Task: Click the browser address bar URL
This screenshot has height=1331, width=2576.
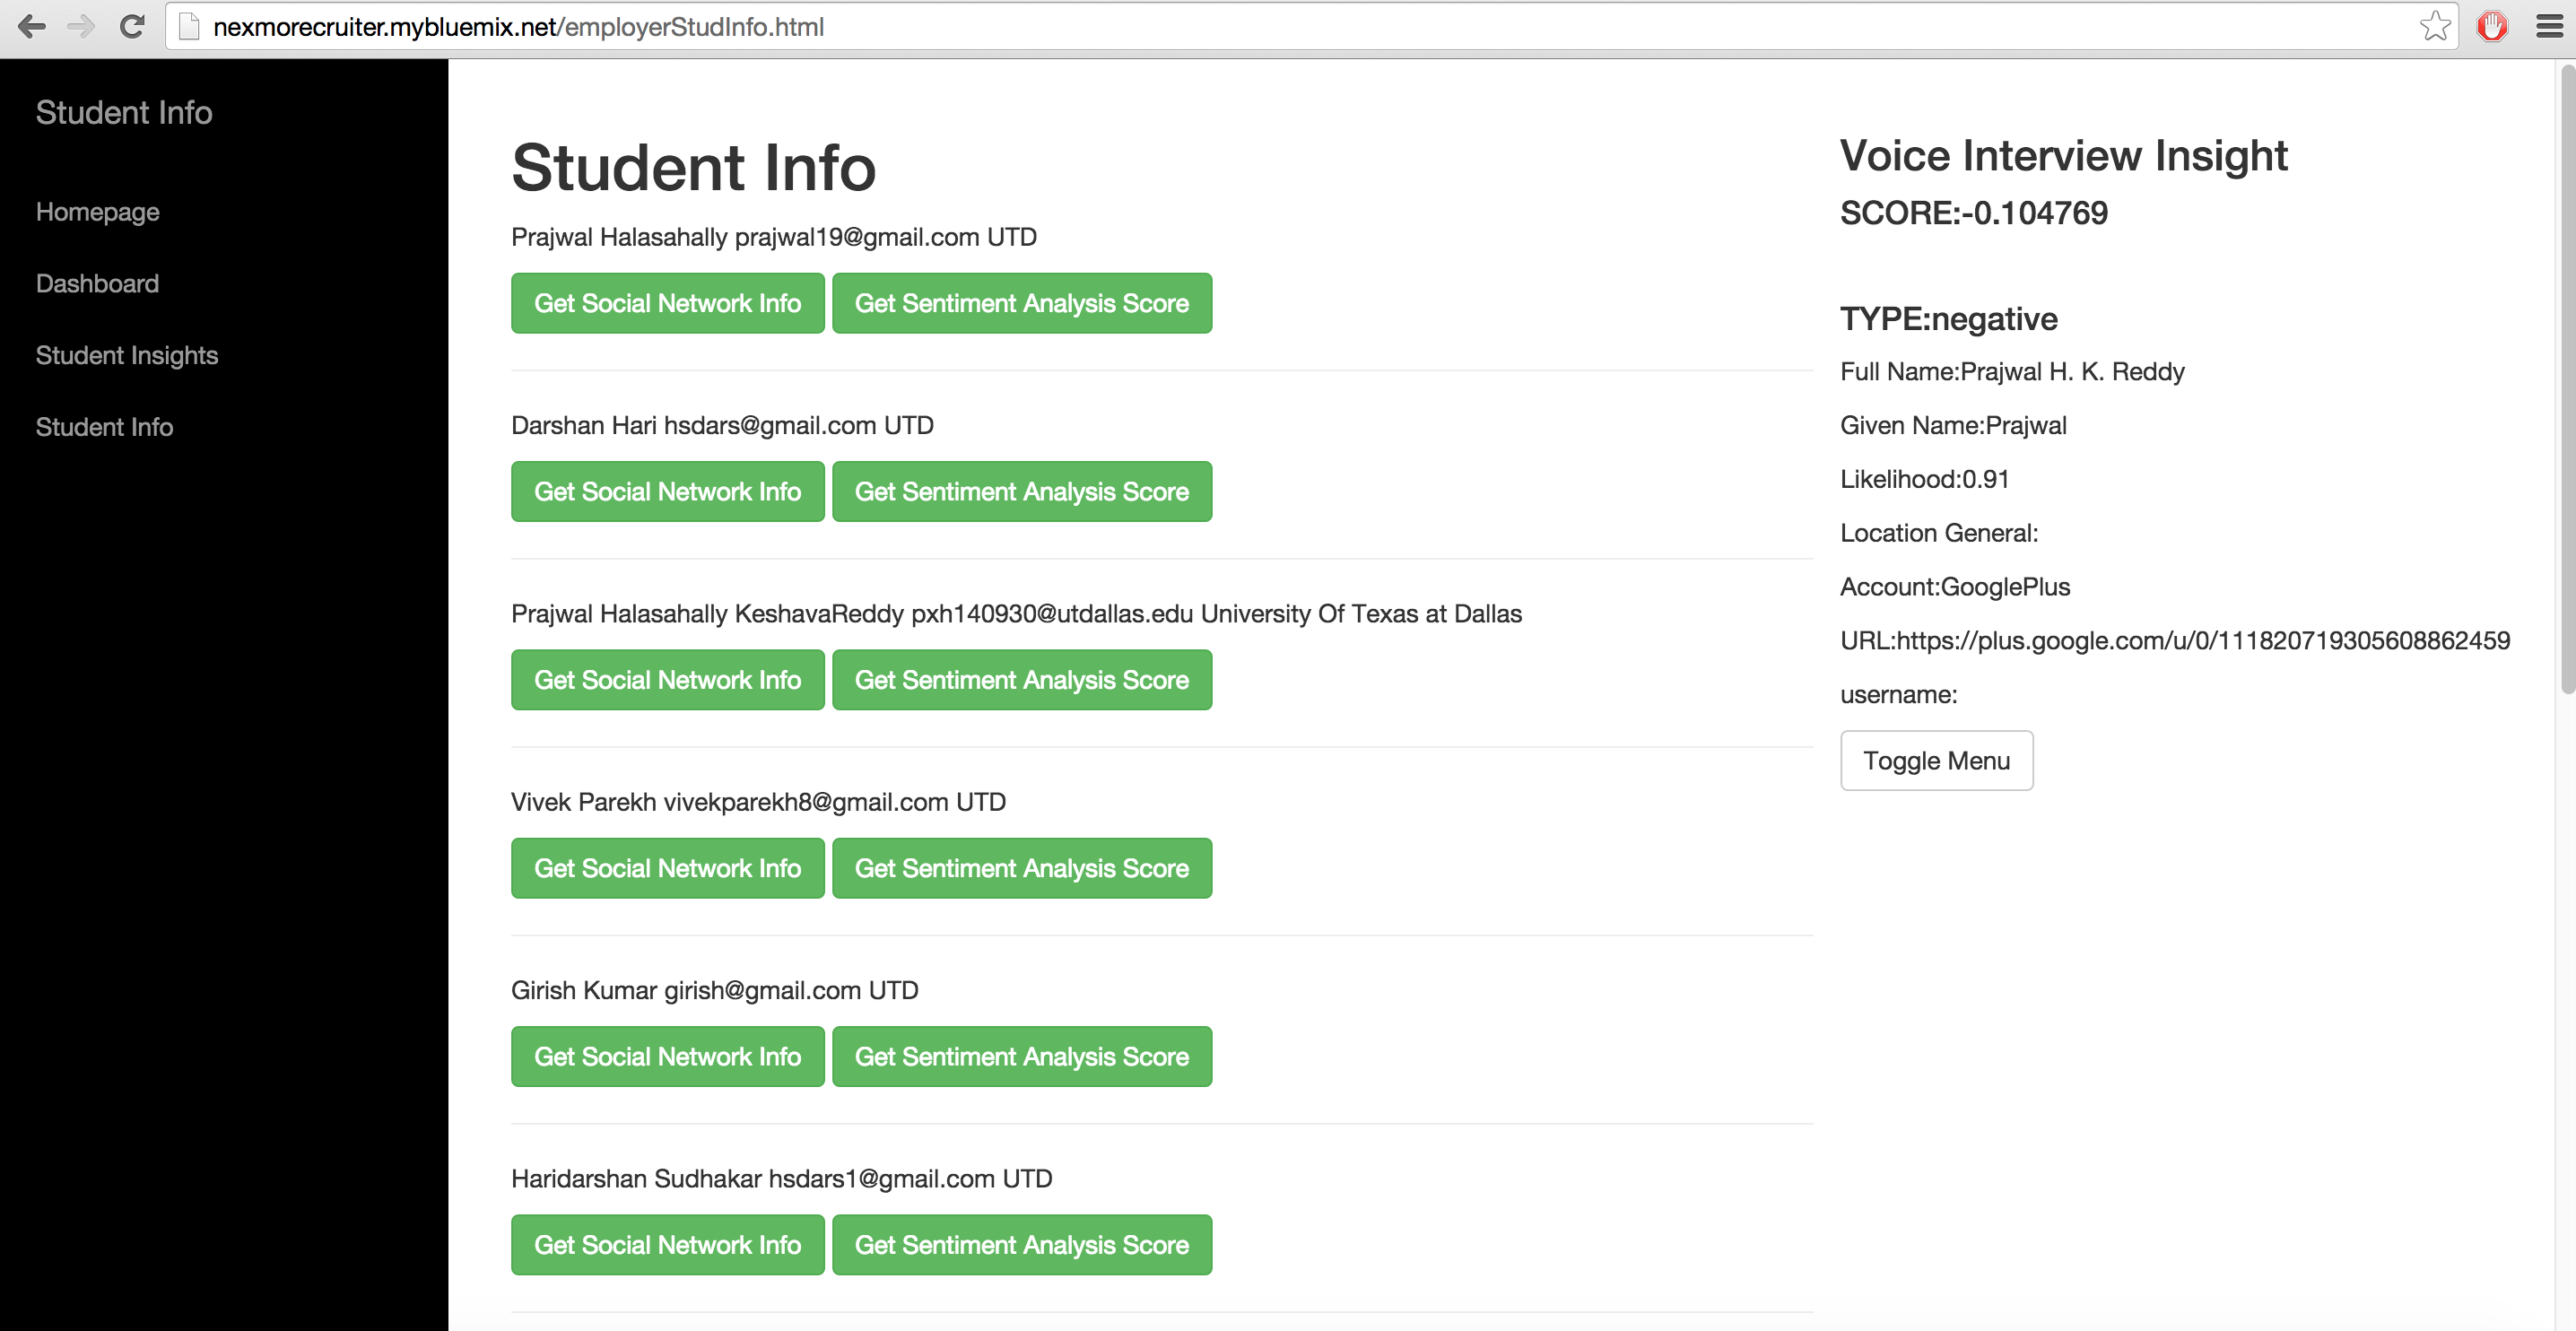Action: click(518, 27)
